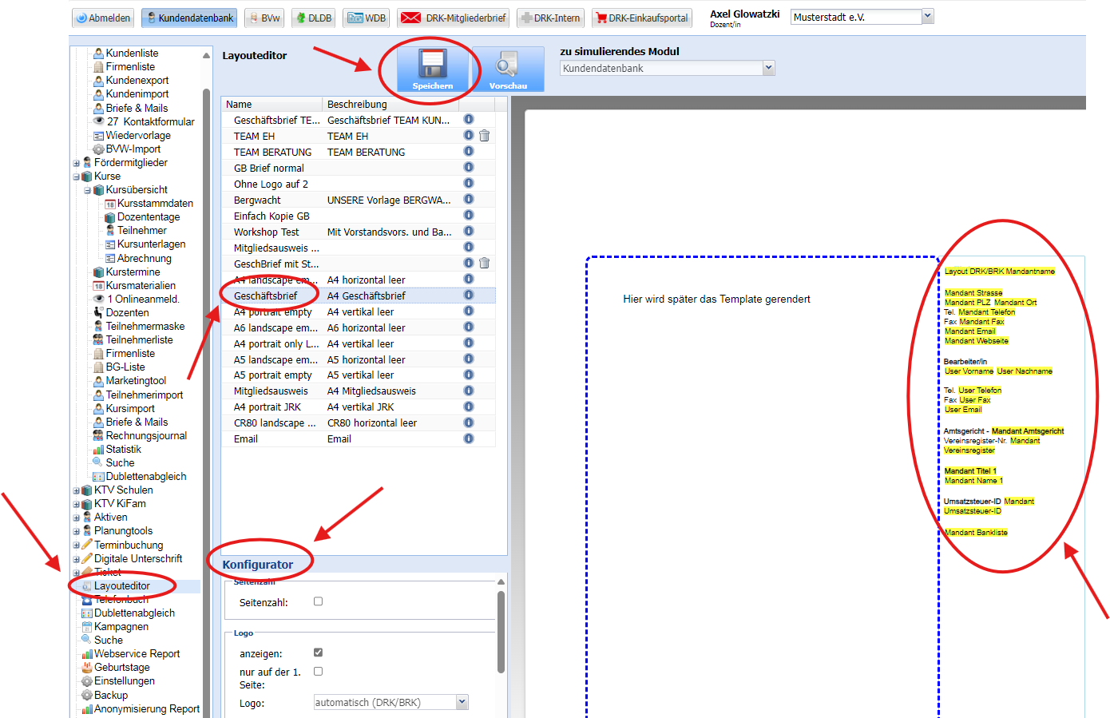The height and width of the screenshot is (718, 1110).
Task: Click the Abmelden logout button
Action: coord(104,18)
